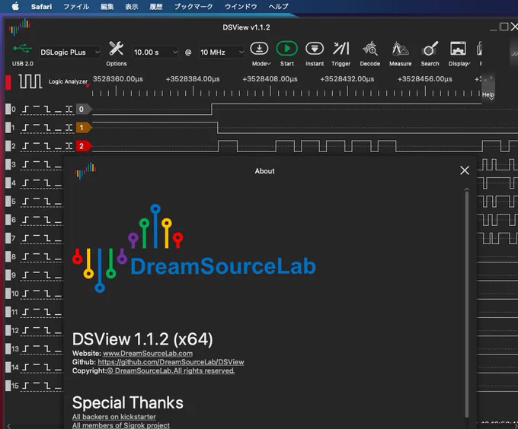Open the ヘルプ menu

click(278, 6)
